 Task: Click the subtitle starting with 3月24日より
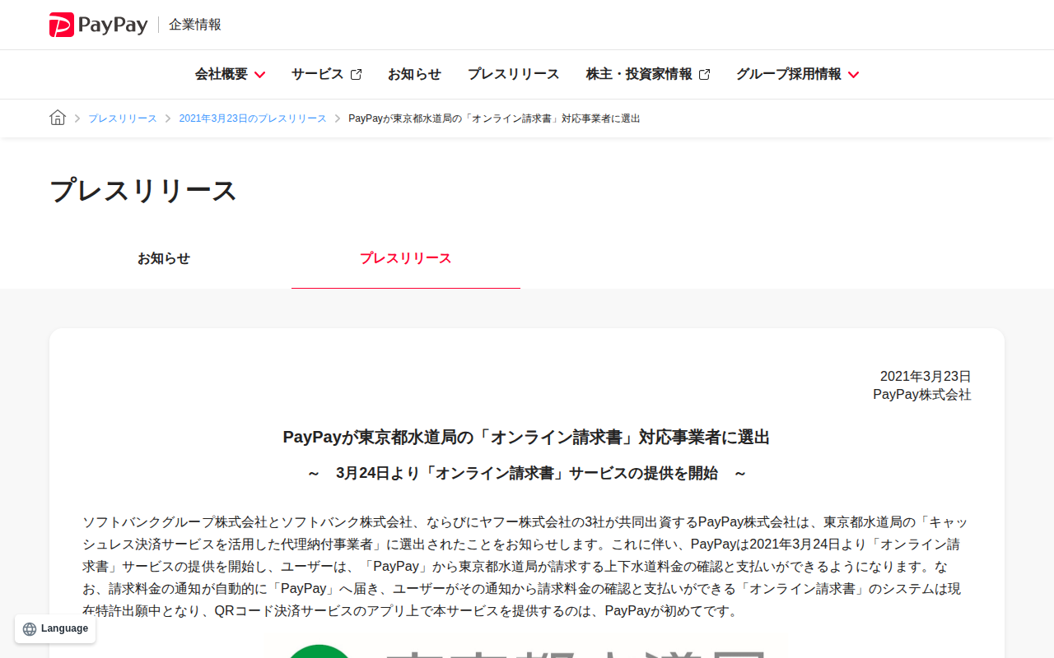pos(527,474)
